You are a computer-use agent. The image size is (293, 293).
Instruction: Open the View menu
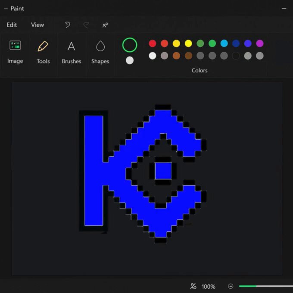coord(37,25)
